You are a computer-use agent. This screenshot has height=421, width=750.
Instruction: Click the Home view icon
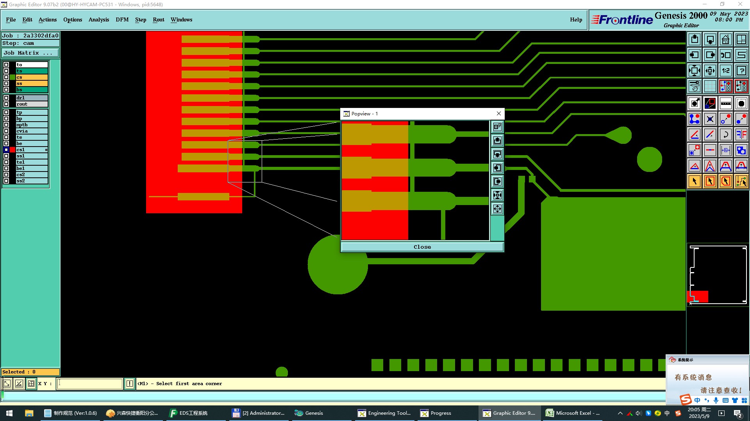click(x=725, y=39)
